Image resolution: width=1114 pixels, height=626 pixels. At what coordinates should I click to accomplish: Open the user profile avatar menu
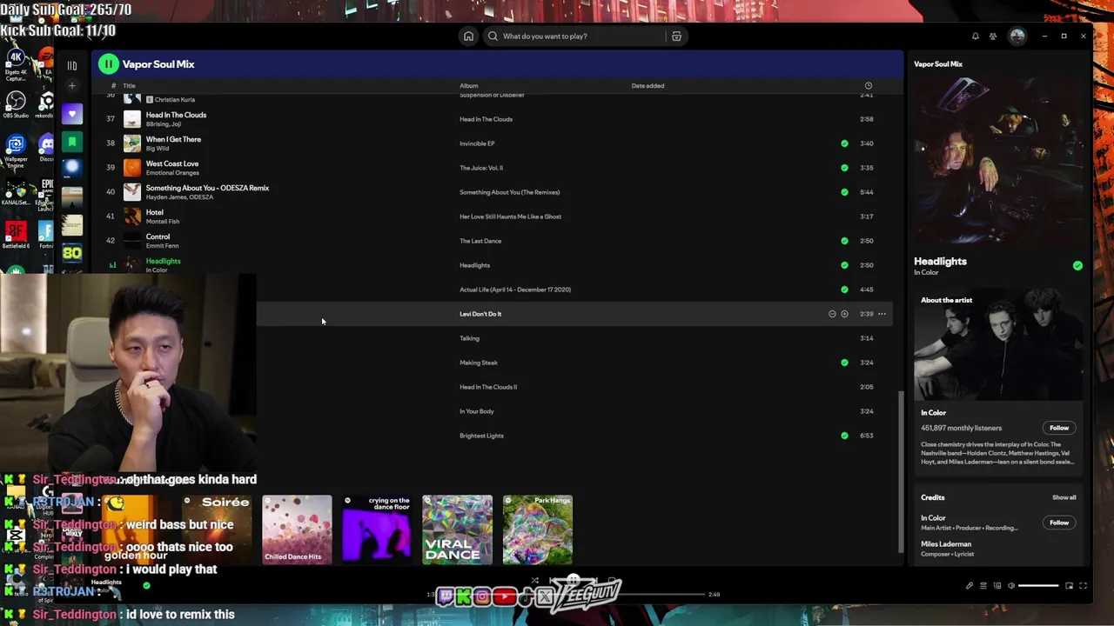(1017, 36)
